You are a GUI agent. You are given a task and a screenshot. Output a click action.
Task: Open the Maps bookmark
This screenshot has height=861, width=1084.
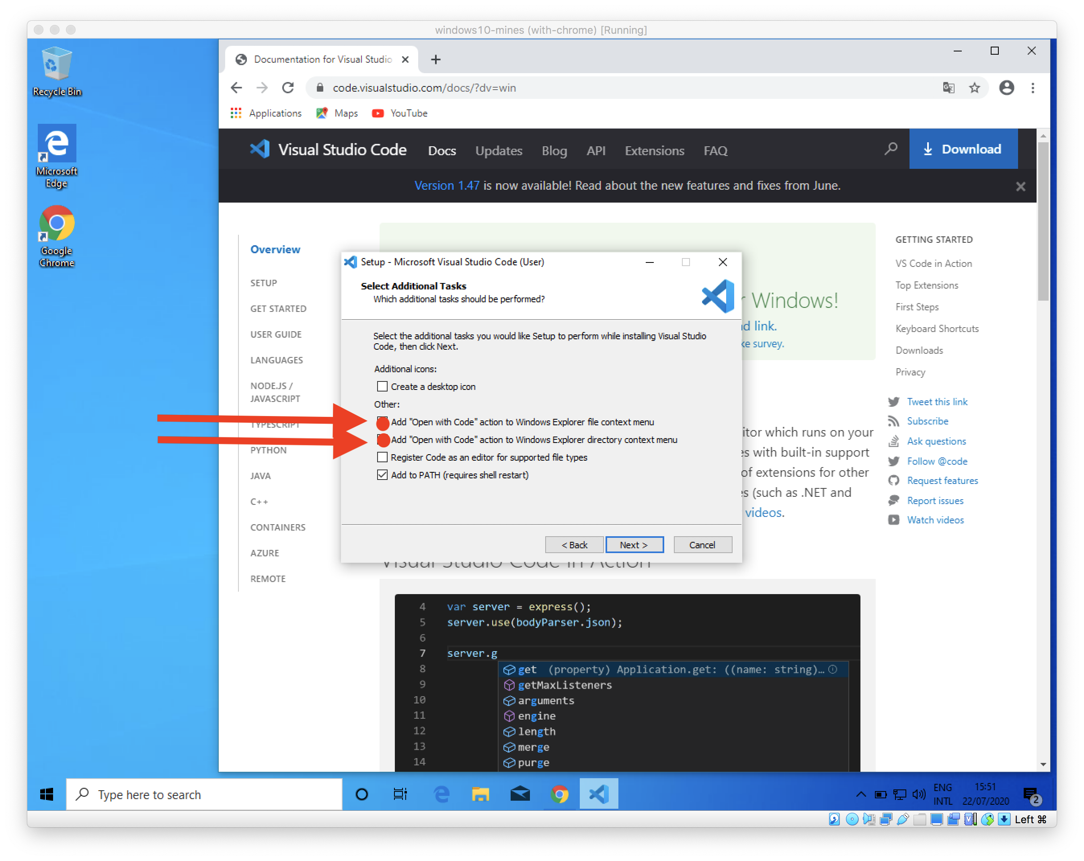pos(337,113)
